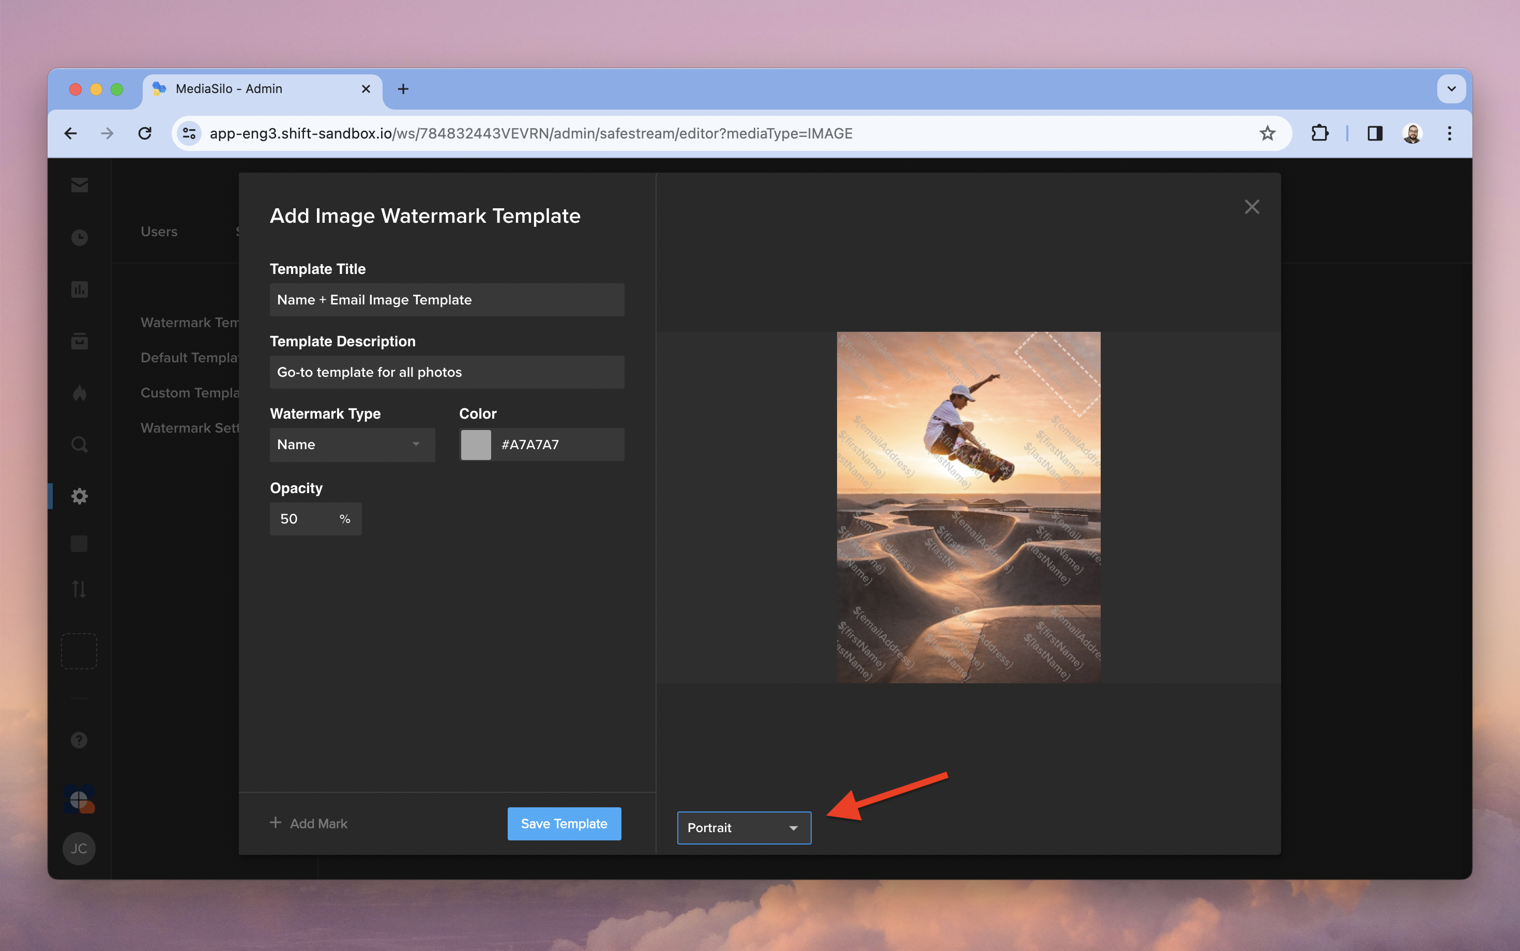
Task: Toggle the Chrome side panel icon
Action: pos(1375,133)
